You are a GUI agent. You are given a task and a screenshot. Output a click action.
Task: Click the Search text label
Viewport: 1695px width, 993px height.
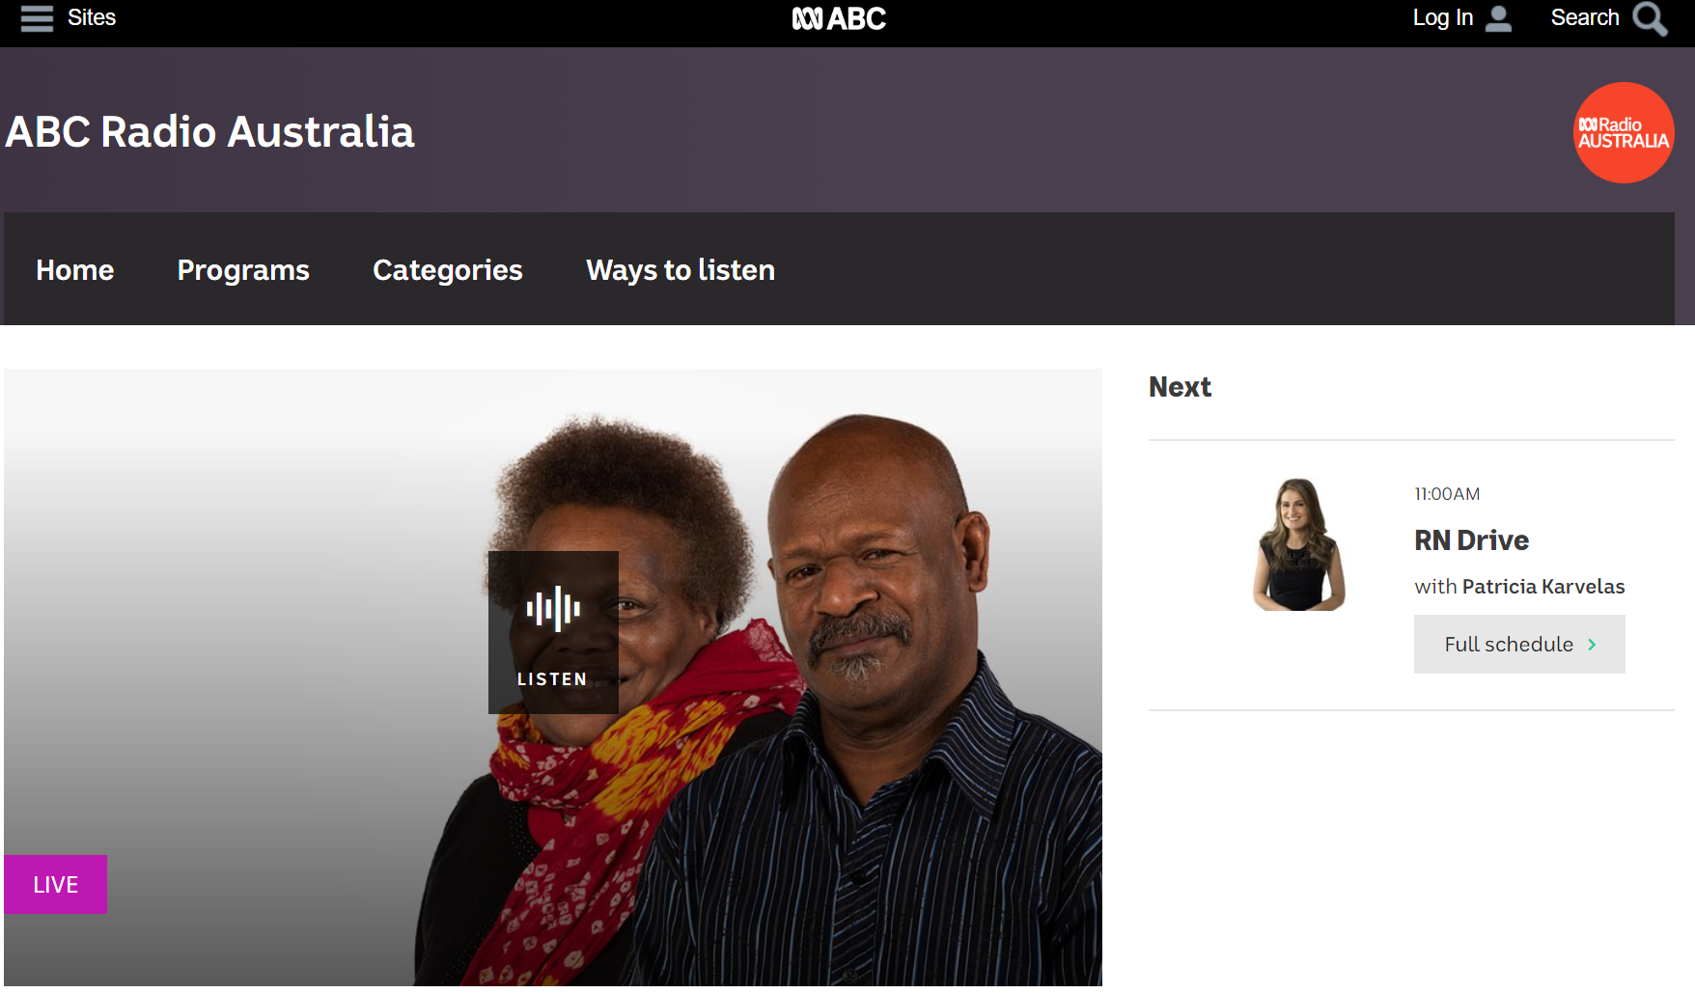[1584, 17]
